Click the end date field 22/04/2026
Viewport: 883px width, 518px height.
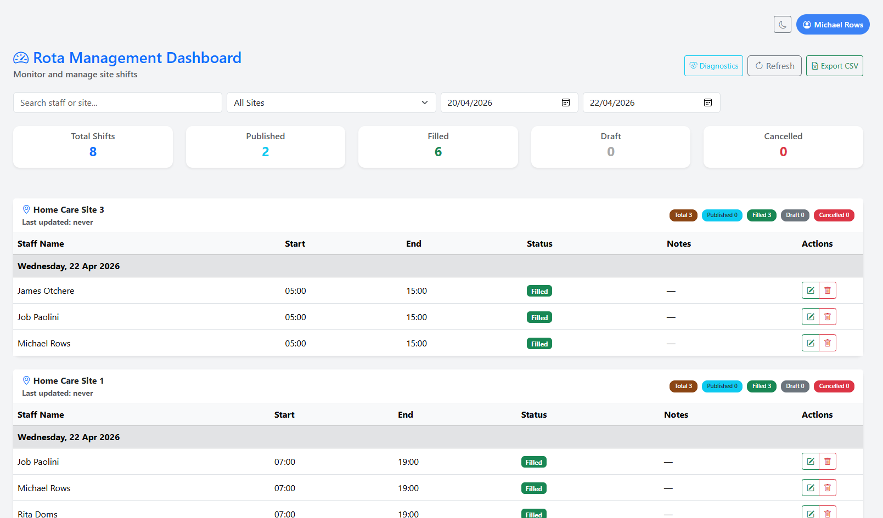coord(651,103)
